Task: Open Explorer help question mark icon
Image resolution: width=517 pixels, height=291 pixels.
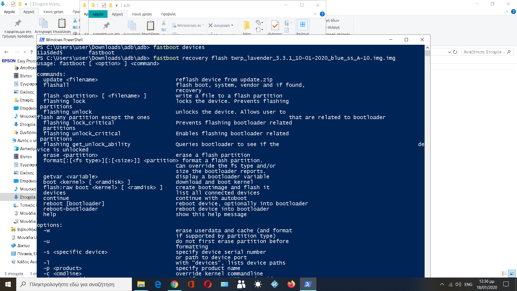Action: point(322,14)
